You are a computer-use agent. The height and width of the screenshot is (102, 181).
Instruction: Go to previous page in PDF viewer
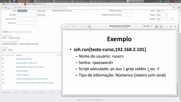[81, 26]
